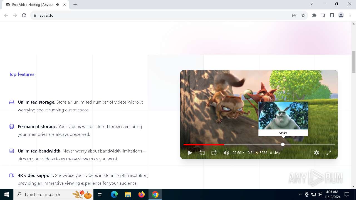Mute the video player volume
This screenshot has height=200, width=356.
click(x=226, y=153)
